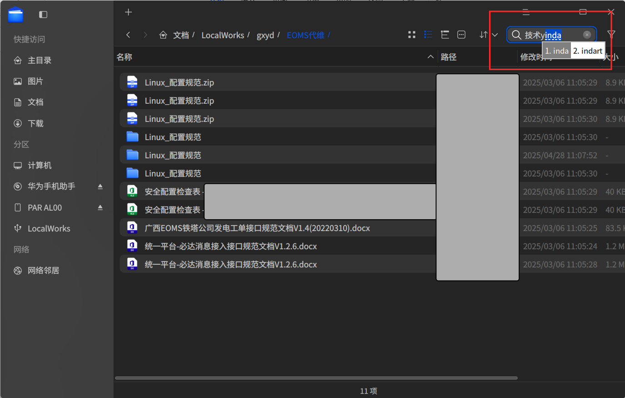The width and height of the screenshot is (625, 398).
Task: Open the sort order dropdown
Action: [489, 35]
